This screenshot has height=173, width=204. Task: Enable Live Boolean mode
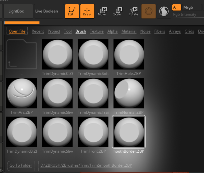click(x=49, y=11)
